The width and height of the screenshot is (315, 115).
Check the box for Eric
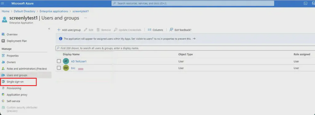[59, 68]
